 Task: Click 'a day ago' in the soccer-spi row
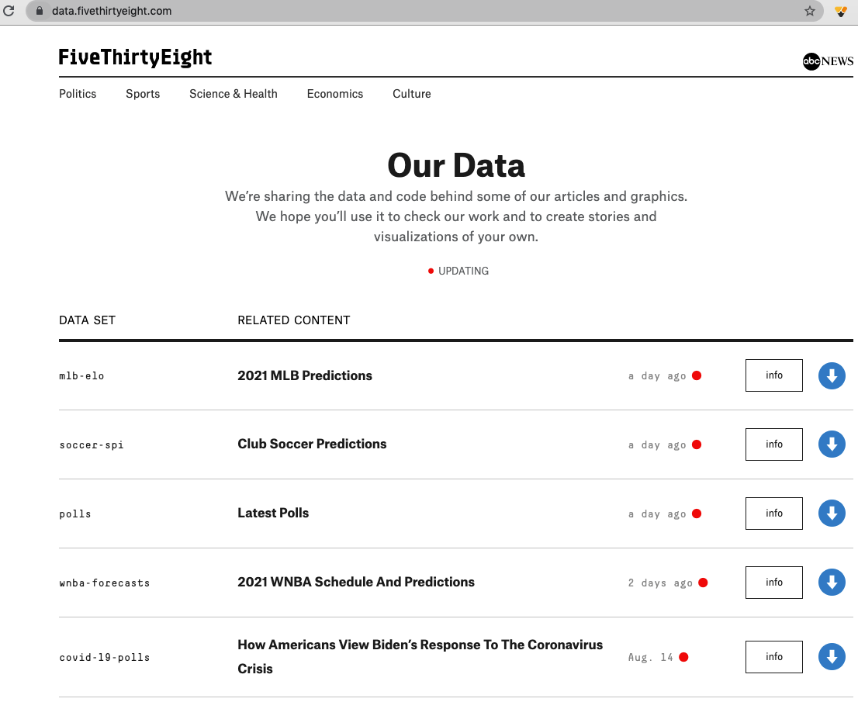pos(656,444)
